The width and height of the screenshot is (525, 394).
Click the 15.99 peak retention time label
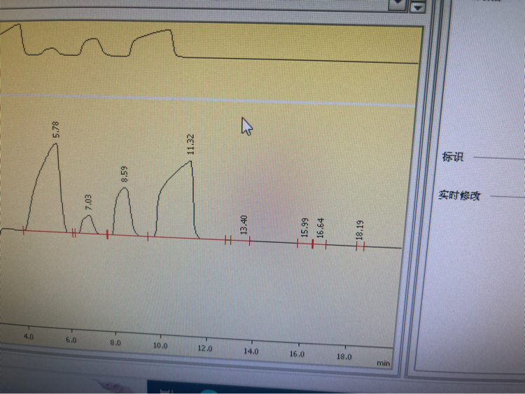304,227
